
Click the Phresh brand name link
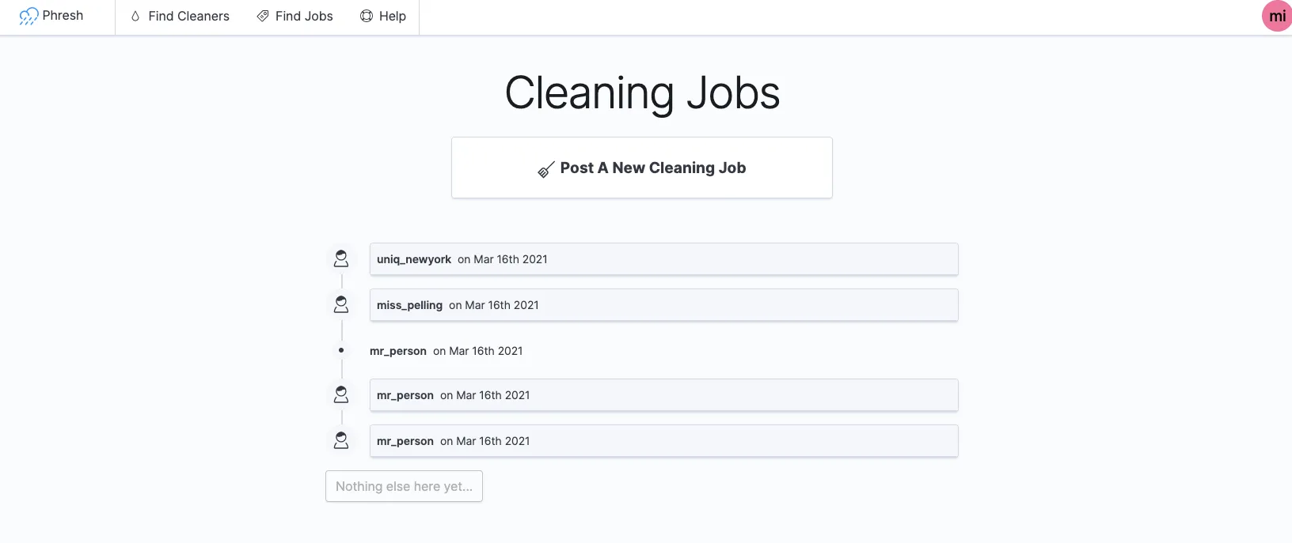[63, 16]
